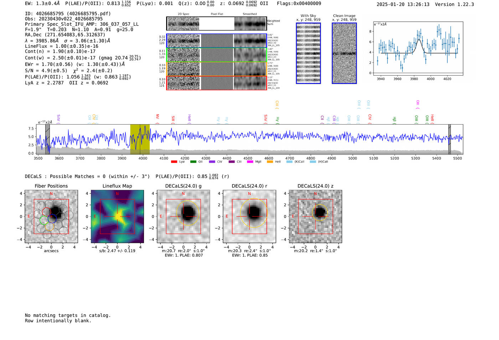The width and height of the screenshot is (499, 340).
Task: Click the 'S/N = 4.9(±0.5)' value
Action: tap(46, 71)
